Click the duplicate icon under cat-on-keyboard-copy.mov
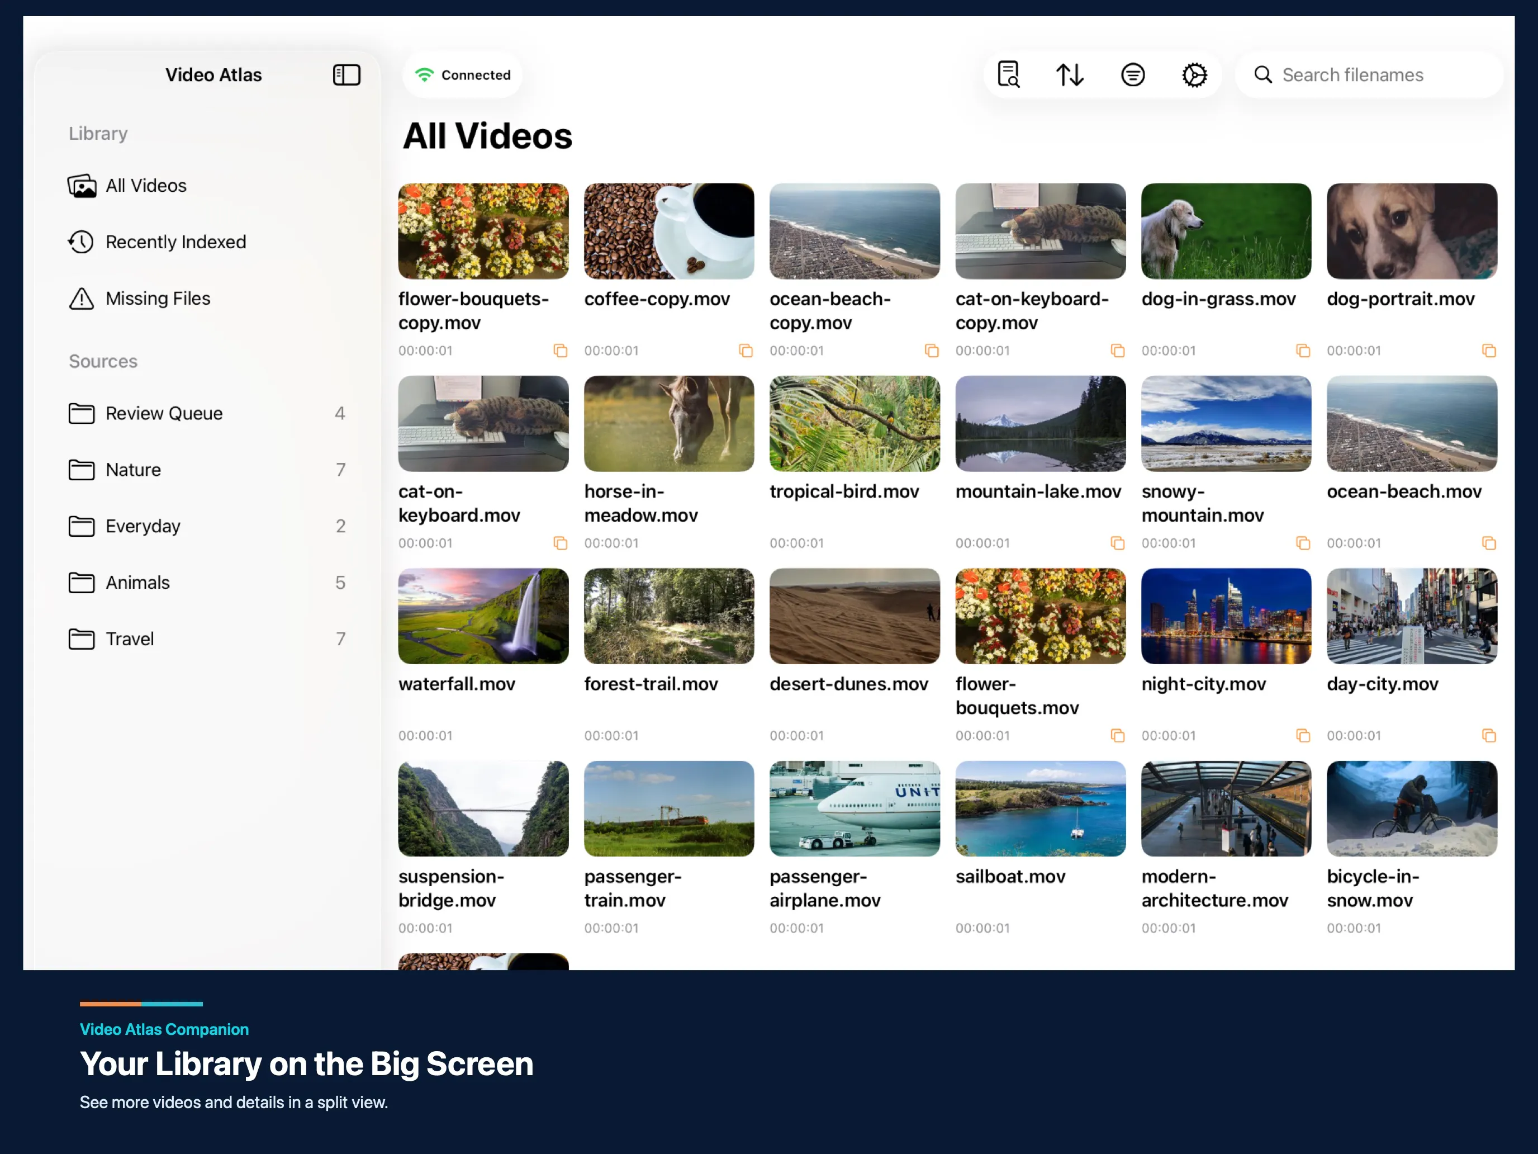This screenshot has height=1154, width=1538. coord(1117,351)
